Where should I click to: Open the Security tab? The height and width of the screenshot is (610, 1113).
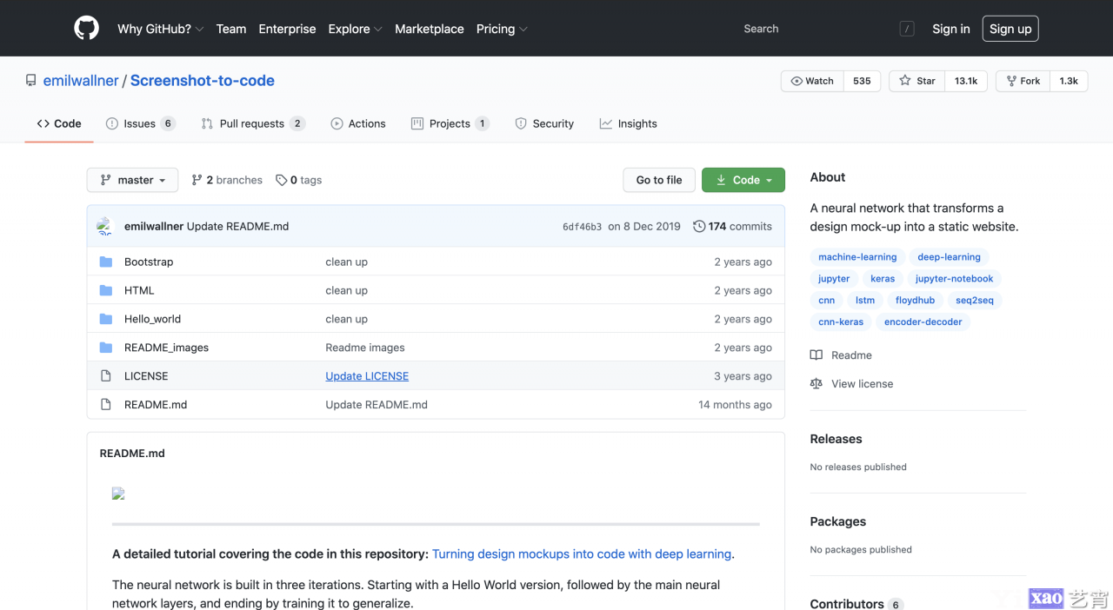click(544, 123)
